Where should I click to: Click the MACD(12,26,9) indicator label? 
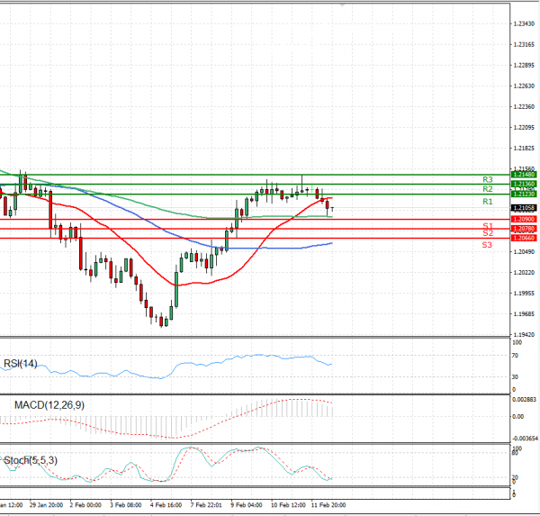point(49,405)
